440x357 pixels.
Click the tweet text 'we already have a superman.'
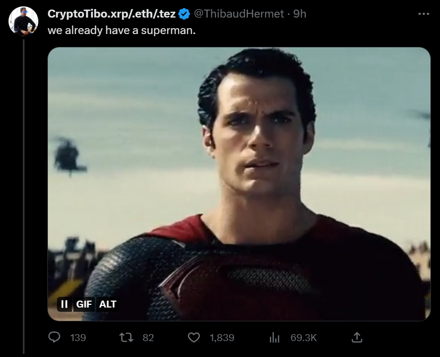pyautogui.click(x=121, y=30)
